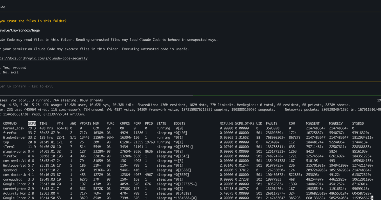Select the 'Yes, proceed' option
Viewport: 381px width, 200px height.
(15, 68)
